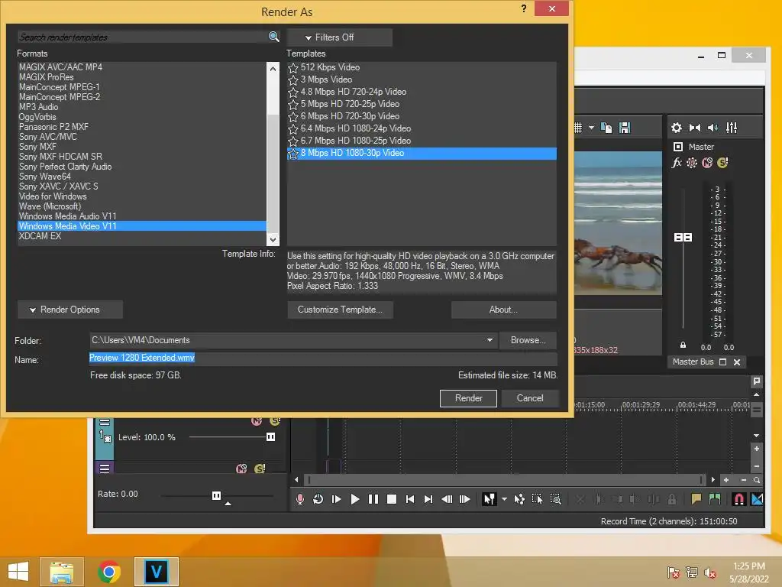The height and width of the screenshot is (587, 782).
Task: Click Play From Start button
Action: (337, 499)
